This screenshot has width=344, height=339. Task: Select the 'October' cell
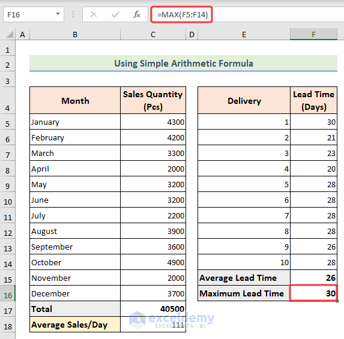(x=75, y=262)
